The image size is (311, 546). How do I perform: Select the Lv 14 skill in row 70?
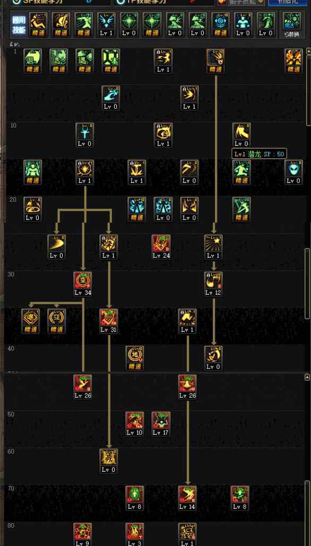pos(187,495)
